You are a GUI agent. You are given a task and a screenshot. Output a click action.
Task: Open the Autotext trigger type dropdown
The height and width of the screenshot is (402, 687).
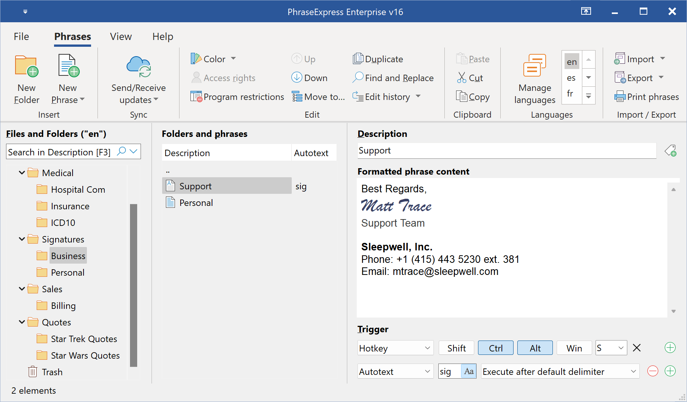[396, 371]
